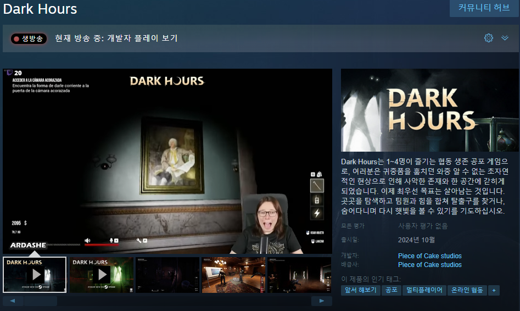Click the microphone icon in stream overlay
This screenshot has width=520, height=311.
pos(111,240)
